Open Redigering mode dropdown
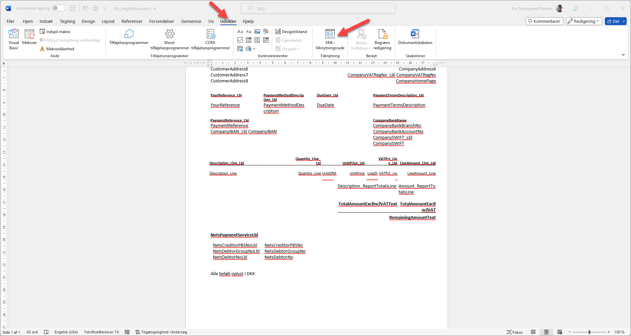 (584, 21)
